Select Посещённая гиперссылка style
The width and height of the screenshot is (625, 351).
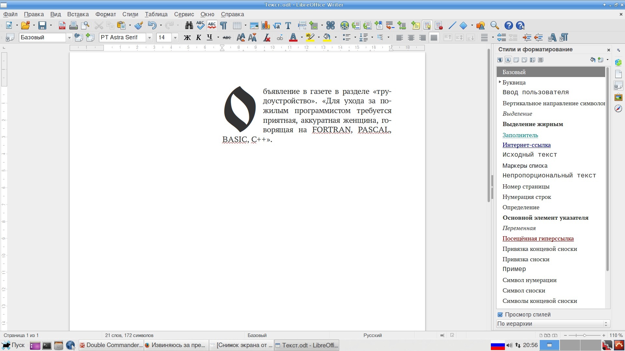538,239
